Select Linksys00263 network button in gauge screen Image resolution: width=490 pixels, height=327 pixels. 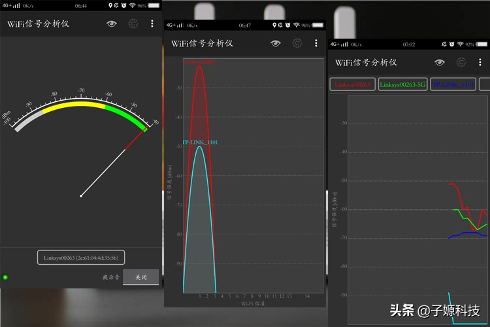(81, 258)
